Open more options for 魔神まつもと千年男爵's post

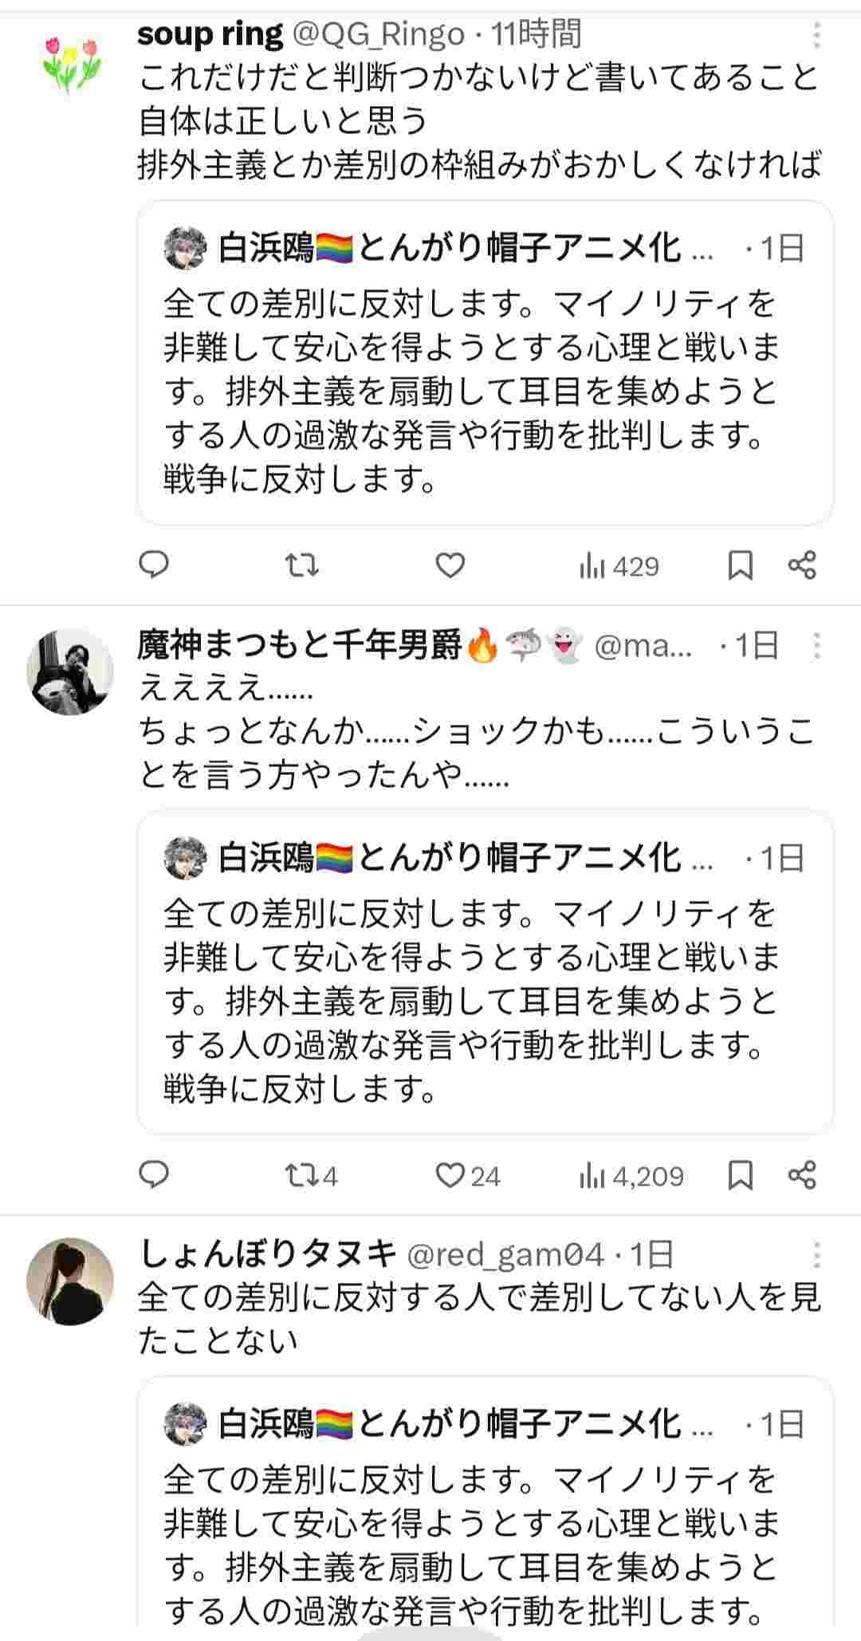click(816, 645)
